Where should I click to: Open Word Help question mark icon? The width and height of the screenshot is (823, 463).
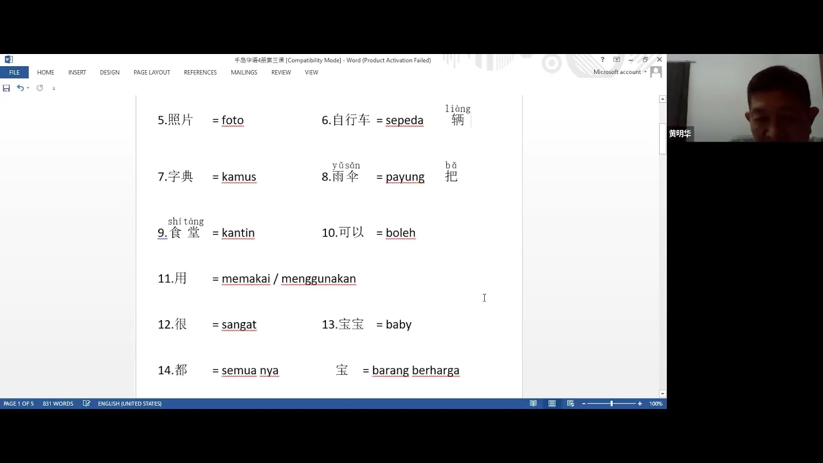click(x=602, y=60)
